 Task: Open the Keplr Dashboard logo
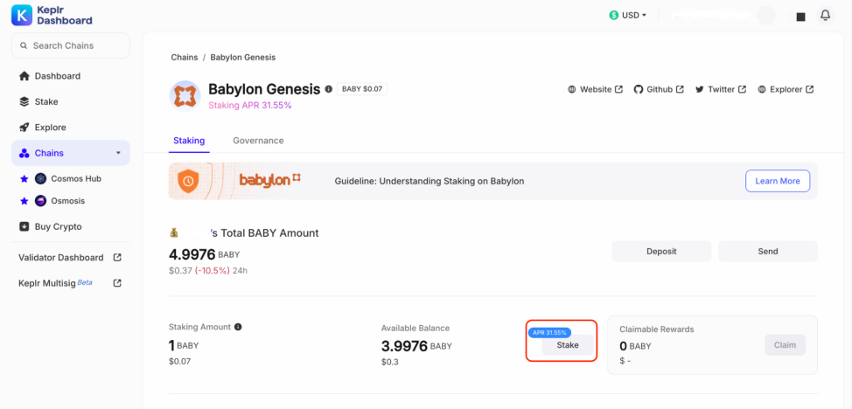52,15
